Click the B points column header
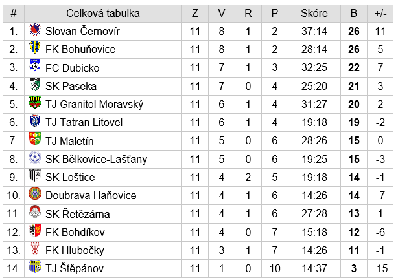Viewport: 398px width, 278px height. click(353, 14)
